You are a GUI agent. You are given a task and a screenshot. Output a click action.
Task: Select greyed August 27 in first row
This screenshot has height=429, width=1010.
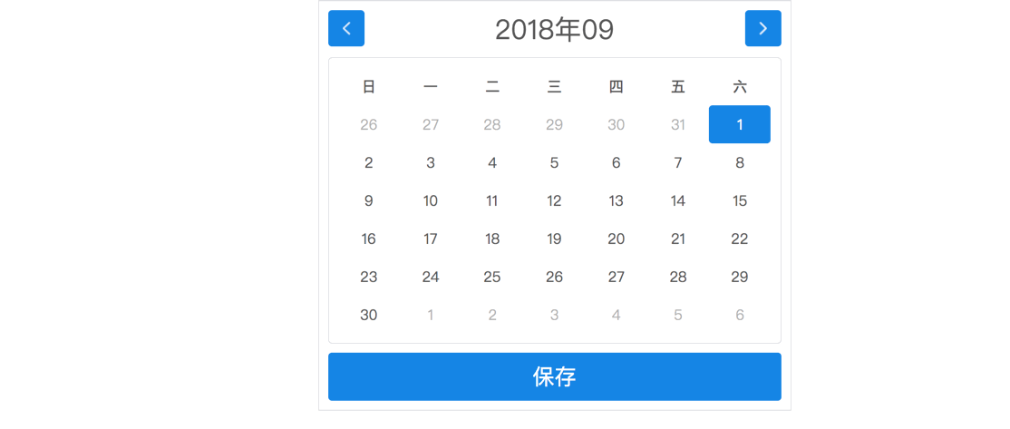[x=431, y=124]
